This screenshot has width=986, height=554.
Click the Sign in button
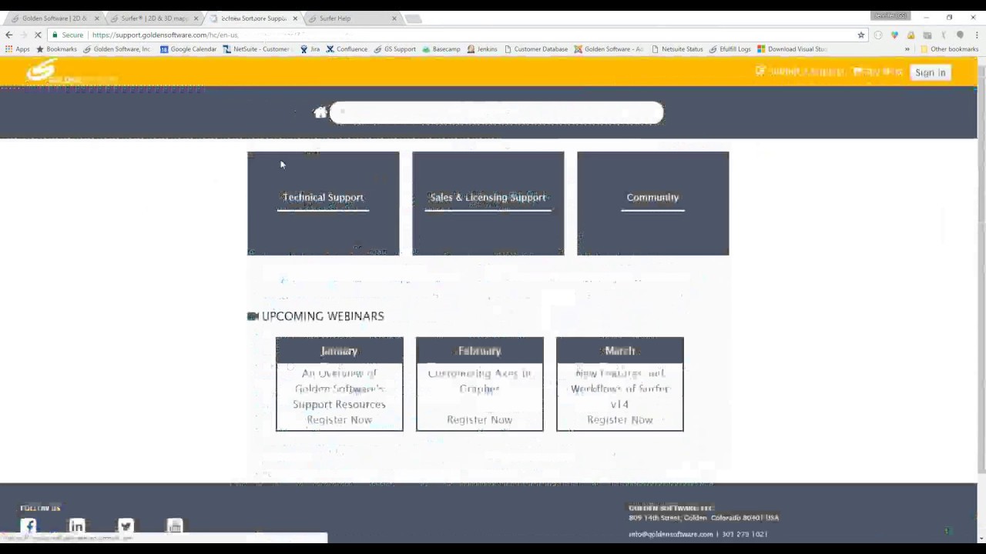(930, 72)
